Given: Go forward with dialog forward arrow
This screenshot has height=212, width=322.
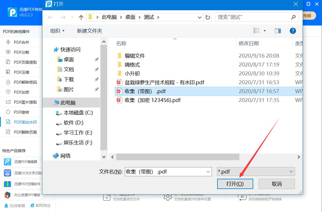Looking at the screenshot, I should point(63,17).
